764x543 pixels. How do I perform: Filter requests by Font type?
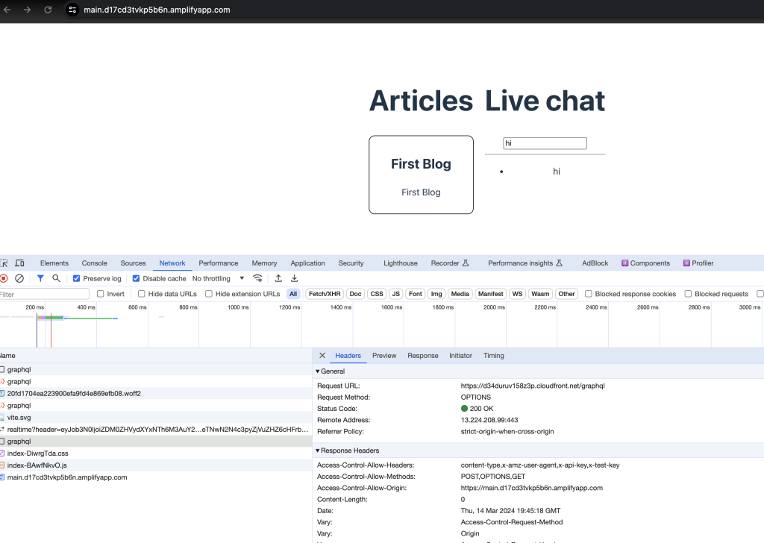click(x=415, y=294)
